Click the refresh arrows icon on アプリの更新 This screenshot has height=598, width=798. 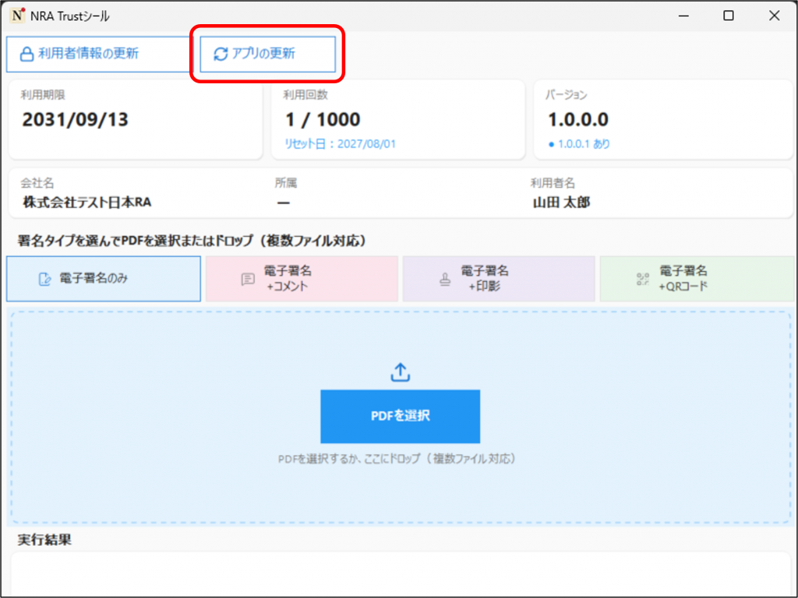[x=221, y=54]
